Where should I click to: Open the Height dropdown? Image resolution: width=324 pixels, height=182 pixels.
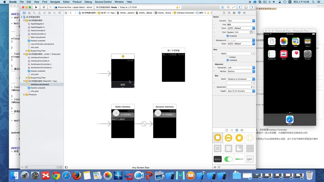[x=241, y=91]
